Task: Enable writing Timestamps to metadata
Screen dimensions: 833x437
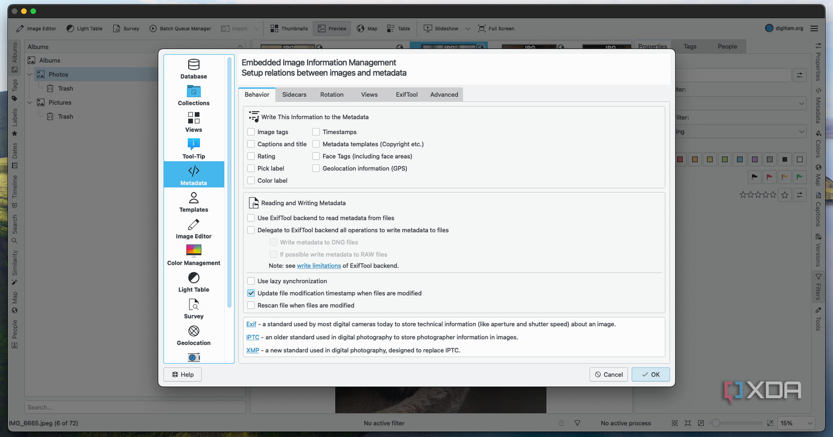Action: pyautogui.click(x=316, y=132)
